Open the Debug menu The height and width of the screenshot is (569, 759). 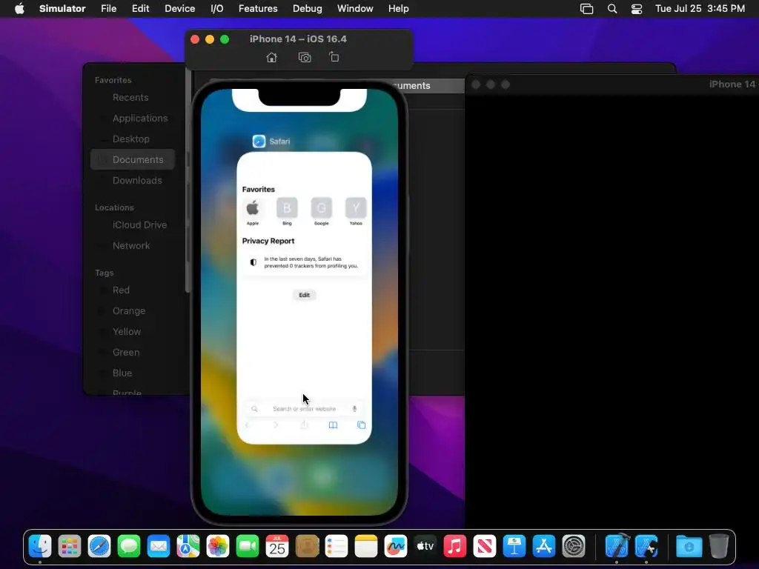tap(308, 9)
